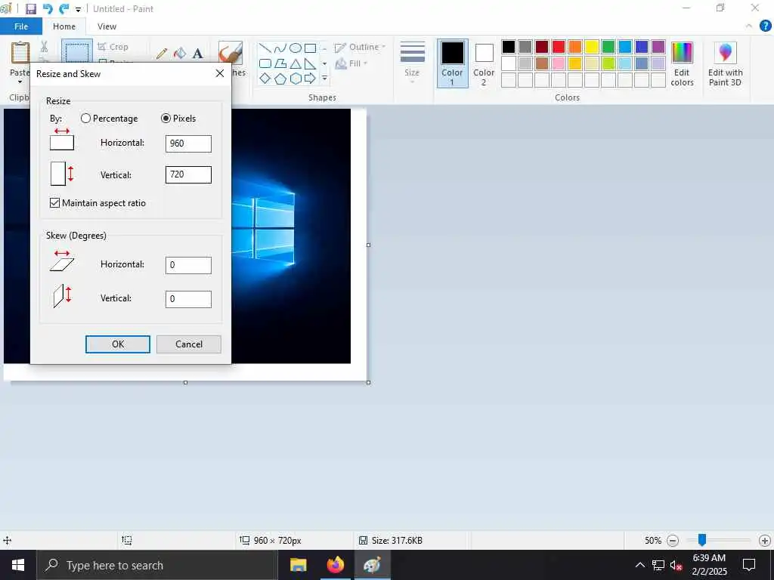Open File Explorer from the taskbar
The height and width of the screenshot is (580, 774).
(x=298, y=565)
